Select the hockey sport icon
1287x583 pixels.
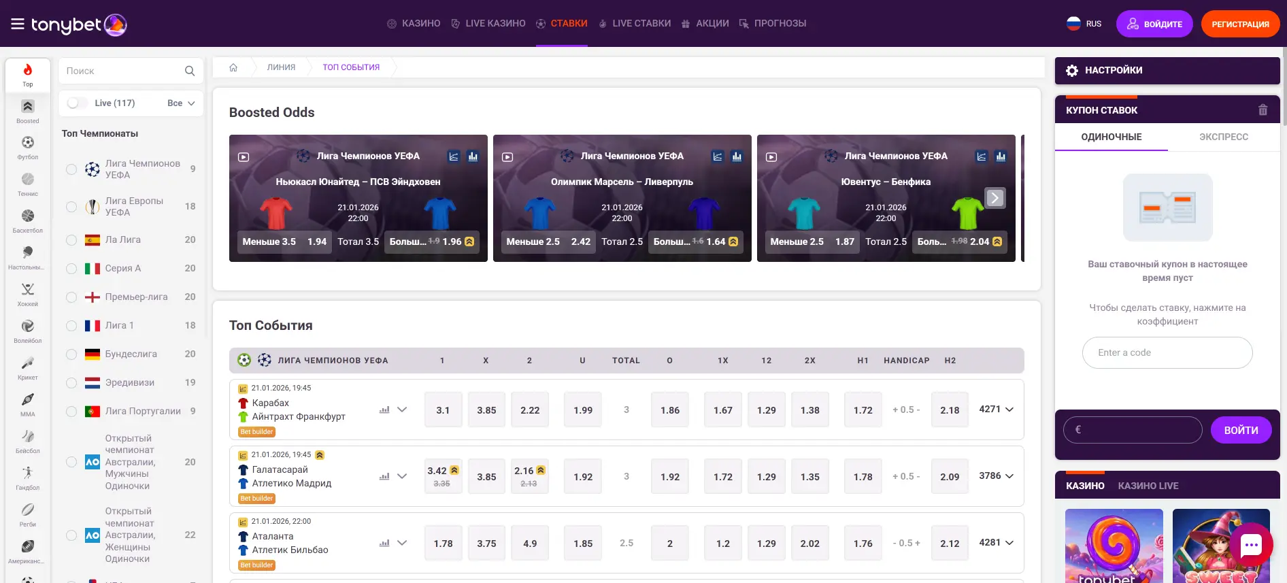[28, 295]
